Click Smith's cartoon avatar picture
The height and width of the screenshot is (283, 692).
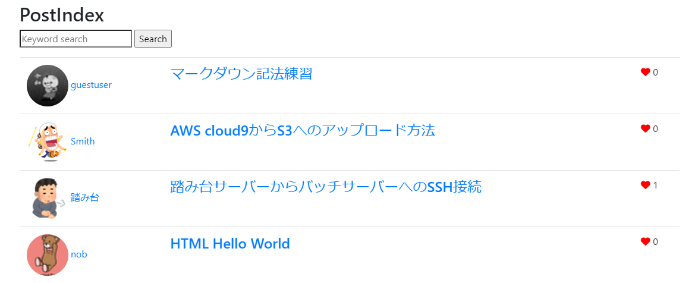[x=48, y=142]
